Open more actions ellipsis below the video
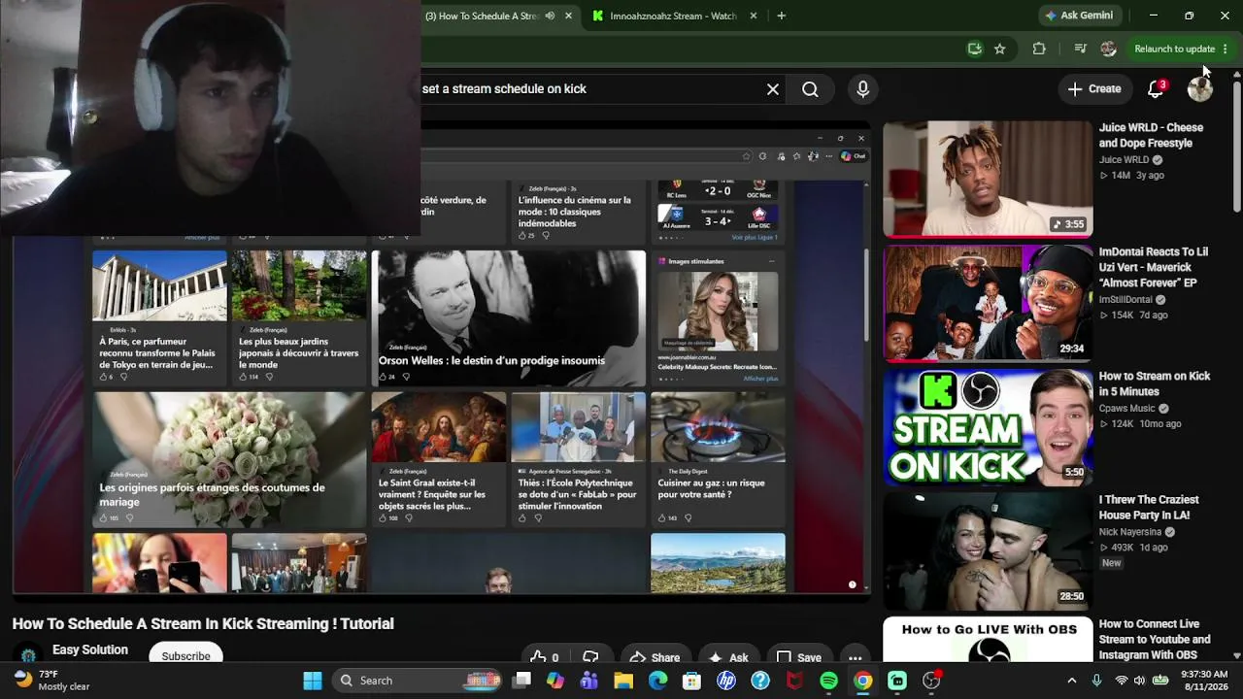1243x699 pixels. (855, 657)
